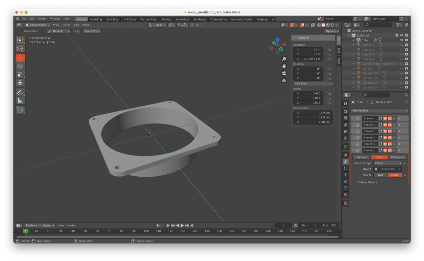Switch perspective/orthographic with the grid icon

tap(284, 80)
